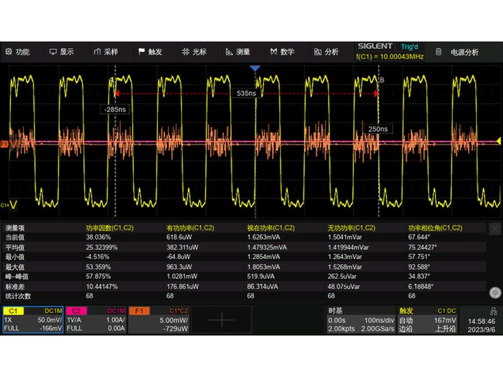Open the 采样 (Acquire) menu
Image resolution: width=503 pixels, height=377 pixels.
[106, 52]
